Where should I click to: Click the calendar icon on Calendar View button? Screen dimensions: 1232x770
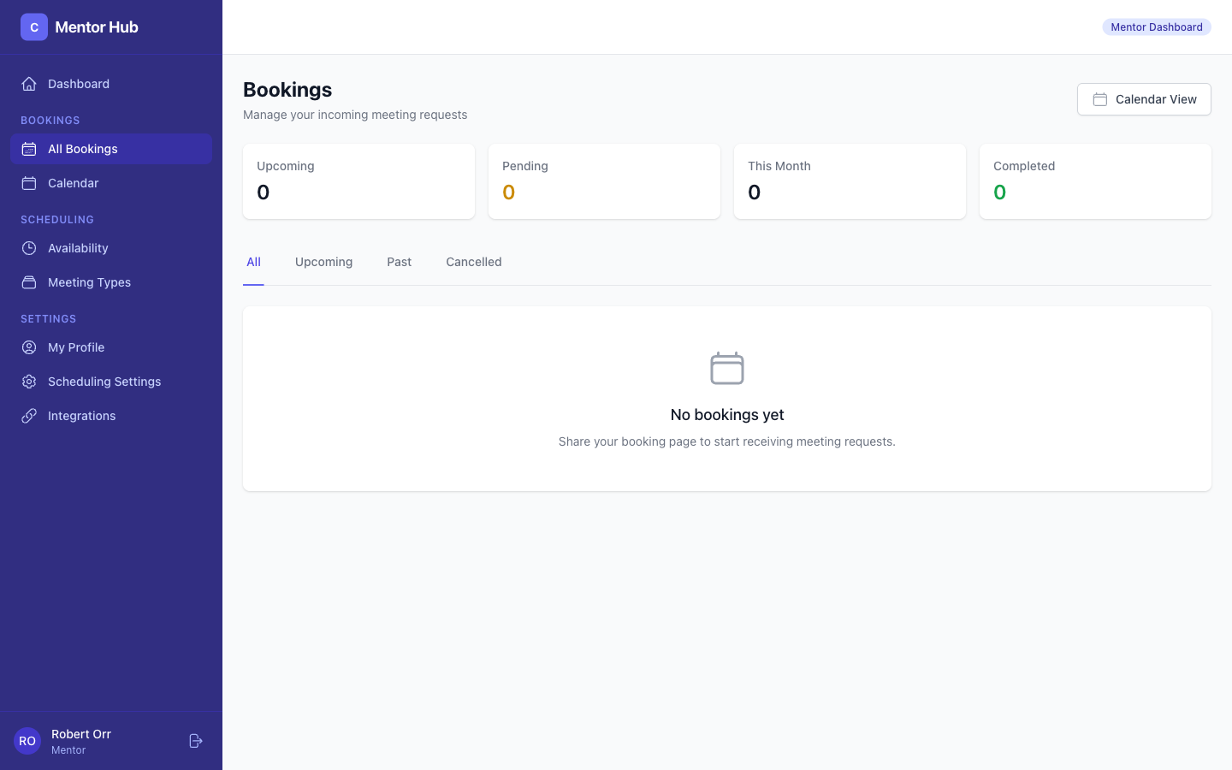click(x=1100, y=99)
